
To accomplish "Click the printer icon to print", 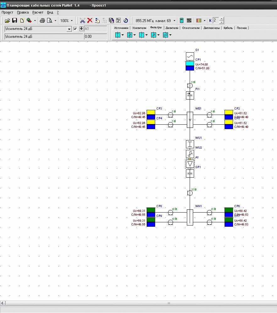I will (x=42, y=20).
